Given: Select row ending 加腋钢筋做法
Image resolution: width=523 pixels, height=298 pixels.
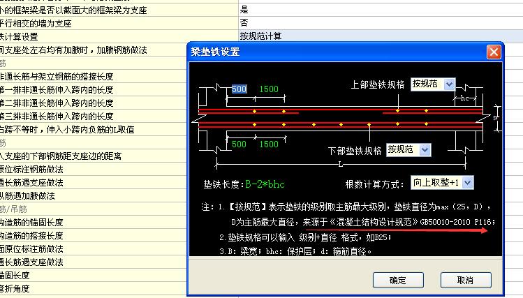Looking at the screenshot, I should [93, 50].
